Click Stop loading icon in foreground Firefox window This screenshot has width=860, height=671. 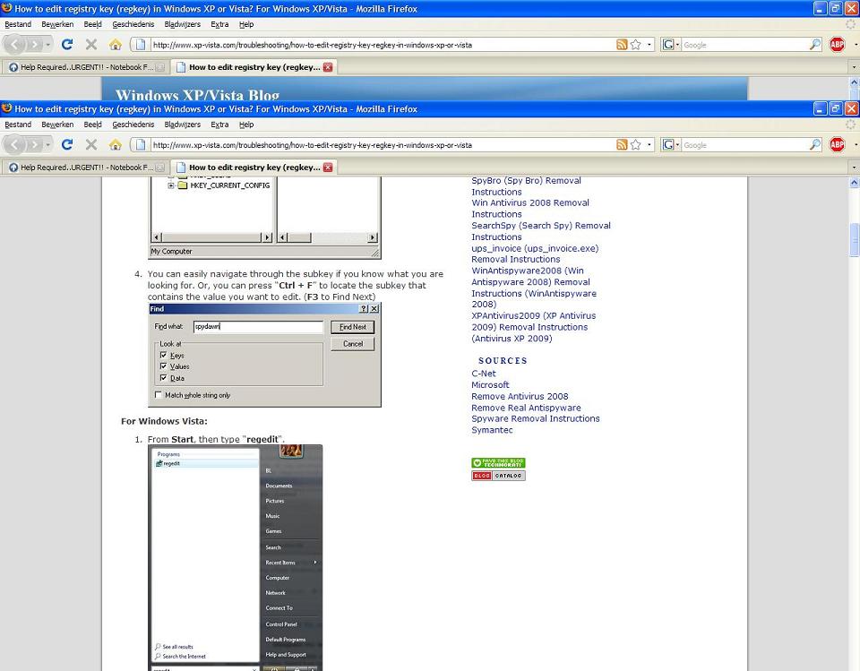[91, 145]
